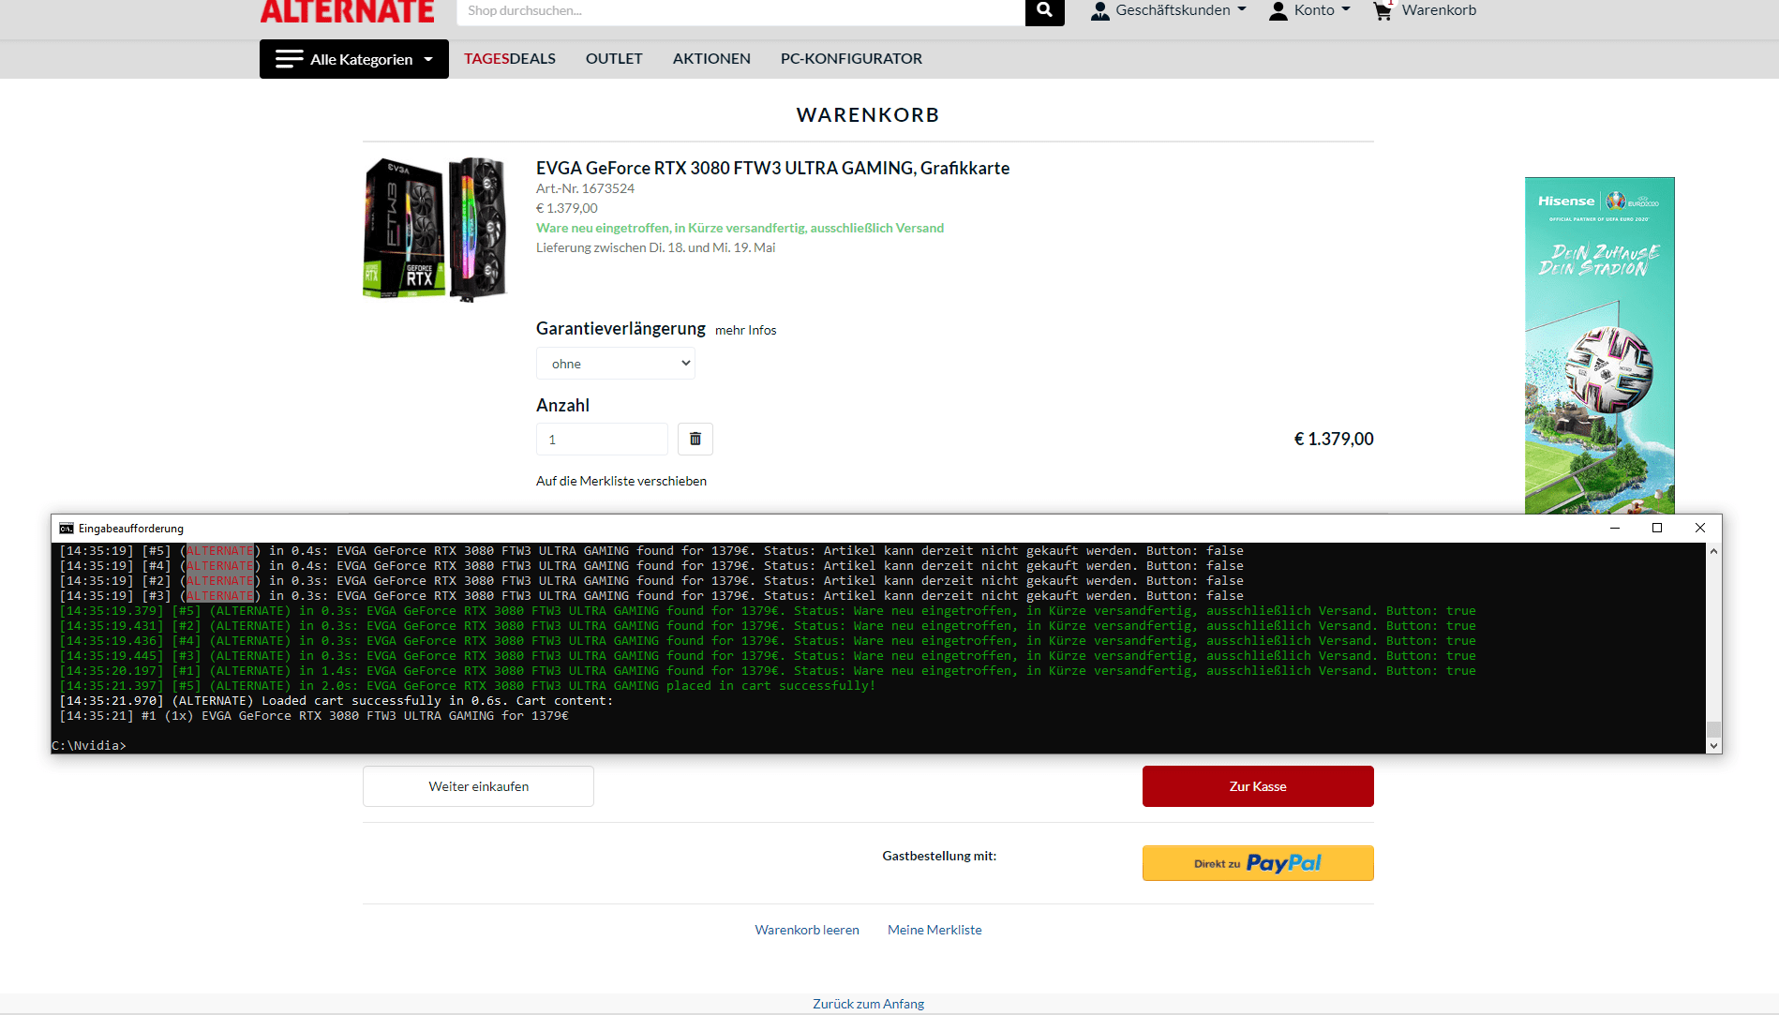Click the 'Lieferung zwischen Di. 18. und Mi. 19. Mai' text
The height and width of the screenshot is (1015, 1779).
pyautogui.click(x=655, y=247)
